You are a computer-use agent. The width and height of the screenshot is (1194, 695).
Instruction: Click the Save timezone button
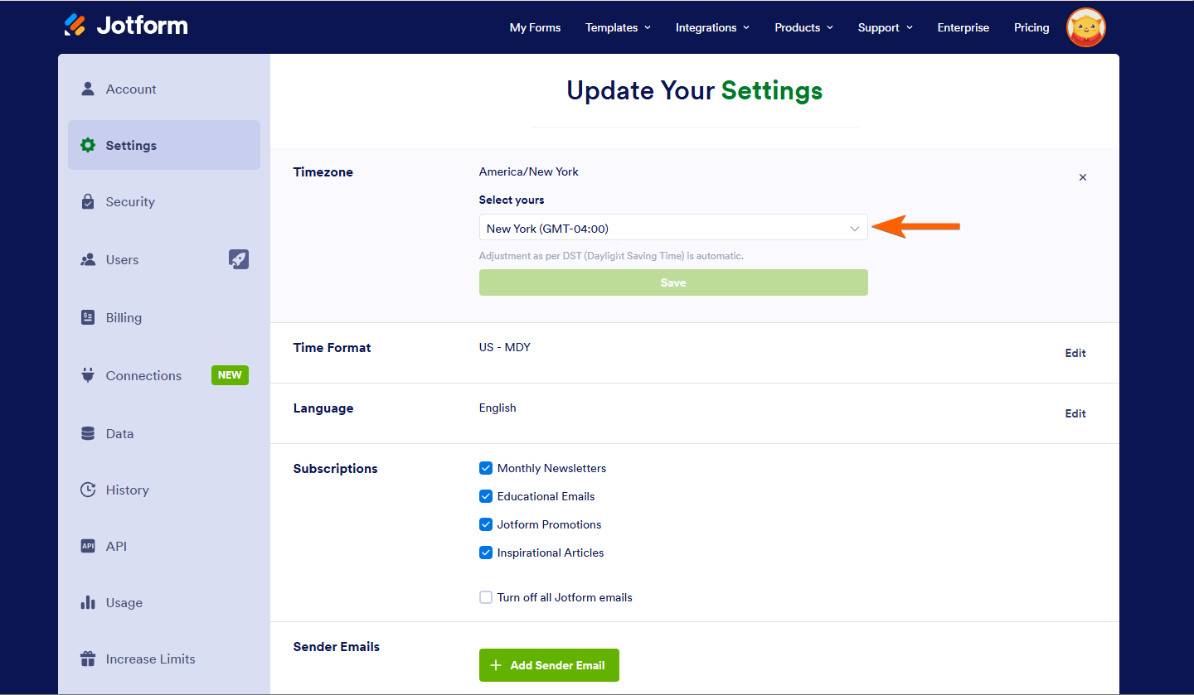[673, 282]
